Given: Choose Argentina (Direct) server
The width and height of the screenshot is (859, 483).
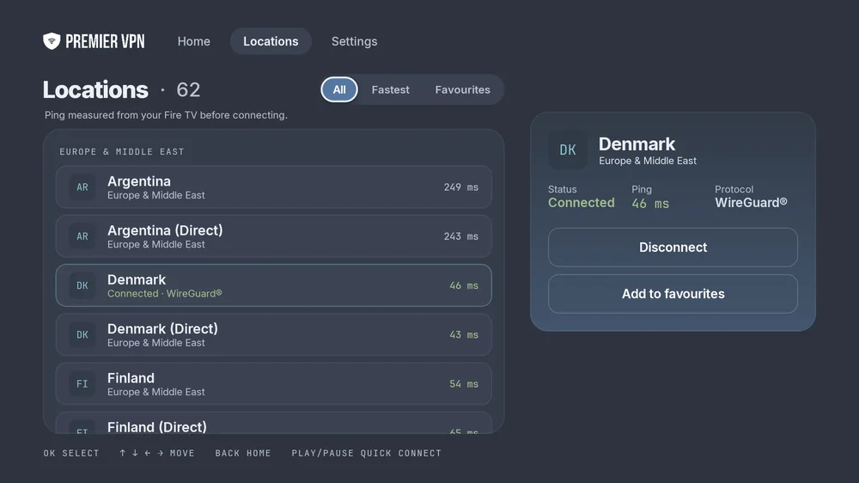Looking at the screenshot, I should coord(273,236).
